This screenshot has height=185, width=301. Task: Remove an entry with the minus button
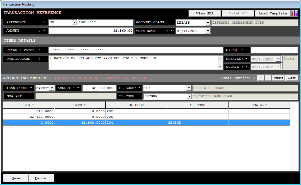(x=268, y=78)
